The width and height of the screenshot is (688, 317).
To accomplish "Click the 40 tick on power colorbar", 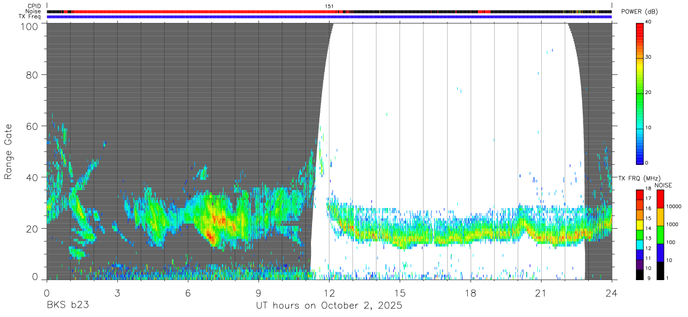I will [x=648, y=22].
